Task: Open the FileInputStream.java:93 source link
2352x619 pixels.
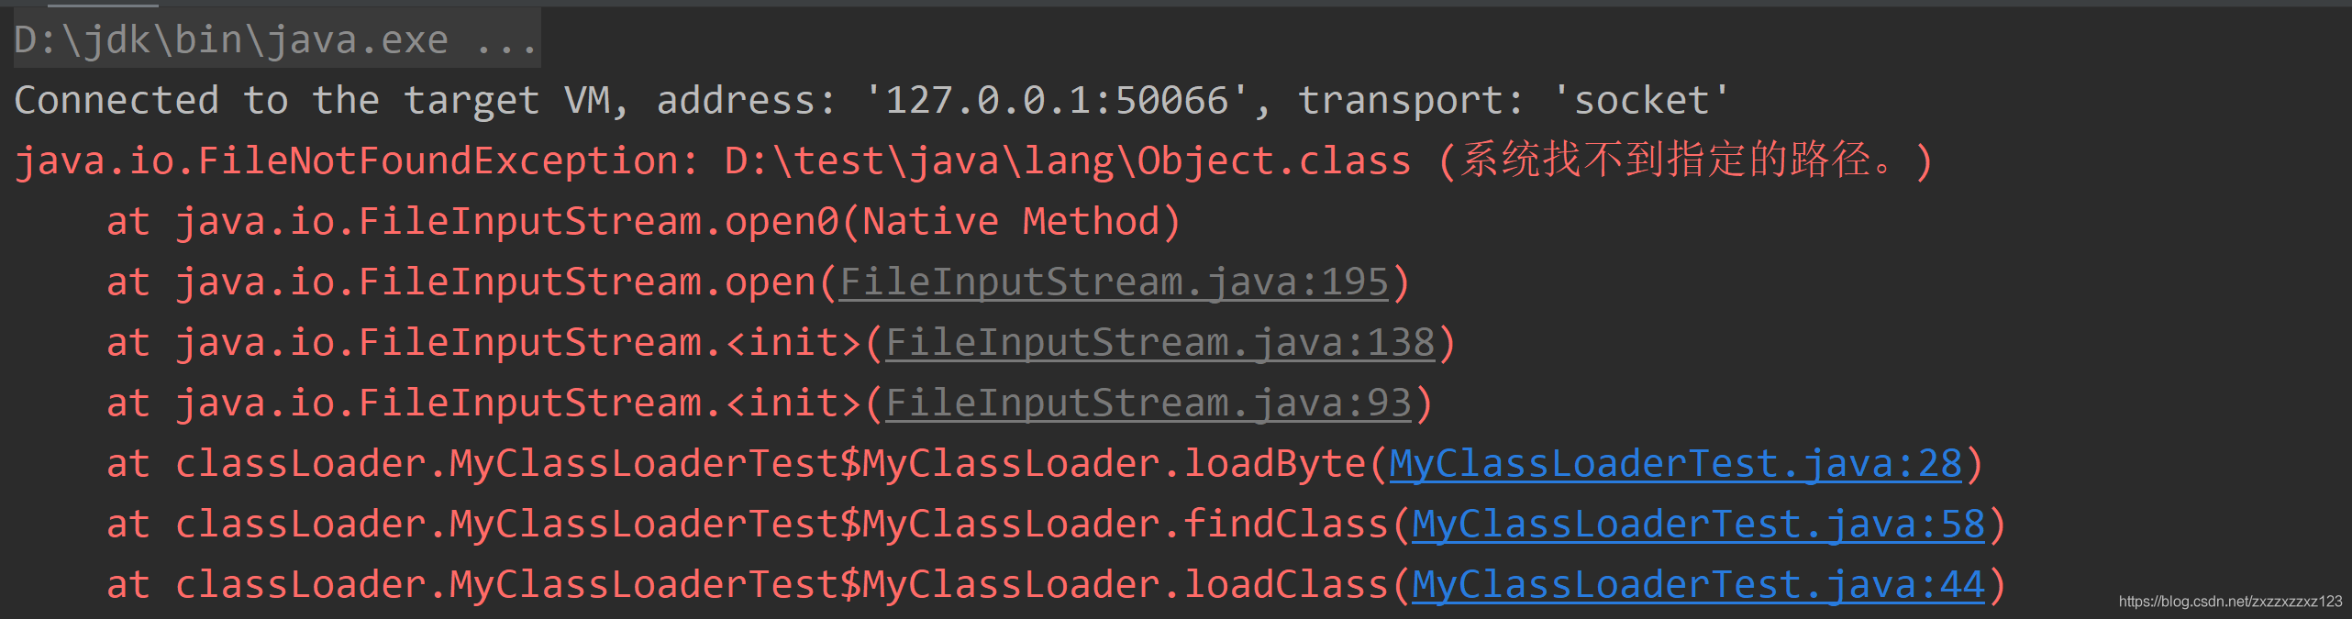Action: pos(1148,403)
